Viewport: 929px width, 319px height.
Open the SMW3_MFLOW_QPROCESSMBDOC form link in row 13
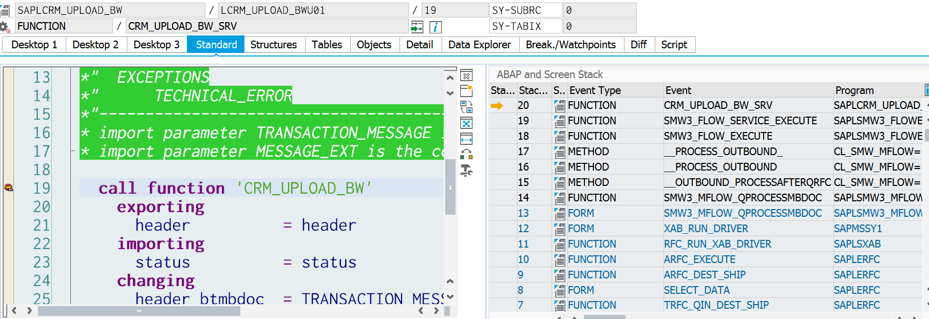tap(743, 213)
